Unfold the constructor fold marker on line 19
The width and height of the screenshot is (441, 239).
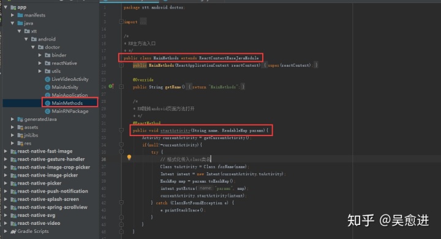[121, 66]
